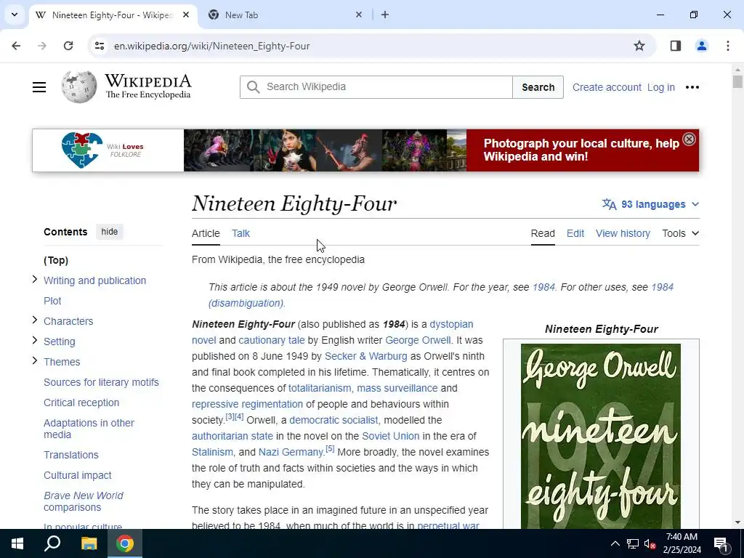
Task: Click banner text Photograph your local culture
Action: pos(581,150)
